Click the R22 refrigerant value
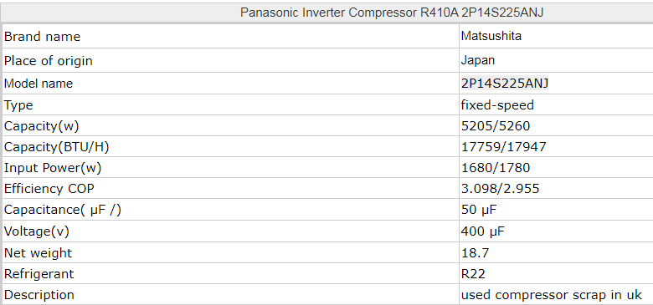The width and height of the screenshot is (653, 305). click(473, 274)
